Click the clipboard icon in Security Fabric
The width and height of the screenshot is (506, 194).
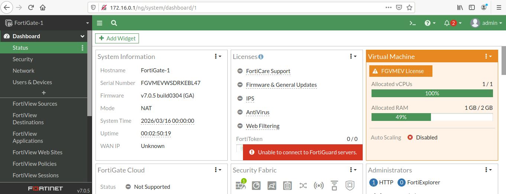coord(287,185)
